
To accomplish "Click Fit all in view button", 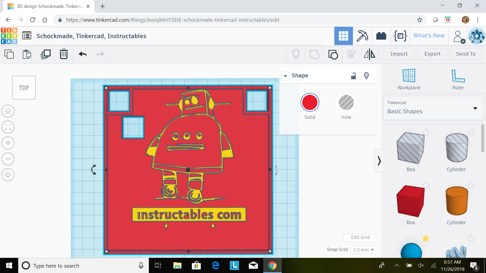I will pos(8,127).
